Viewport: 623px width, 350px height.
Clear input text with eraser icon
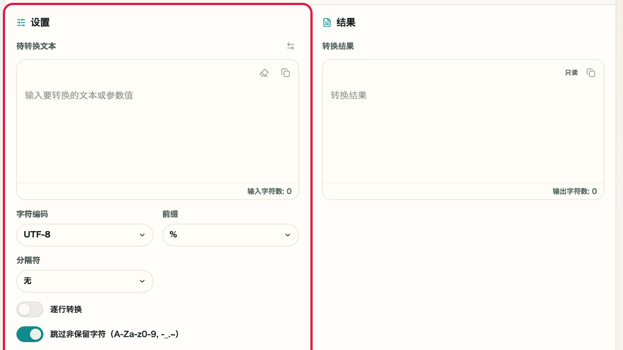264,73
